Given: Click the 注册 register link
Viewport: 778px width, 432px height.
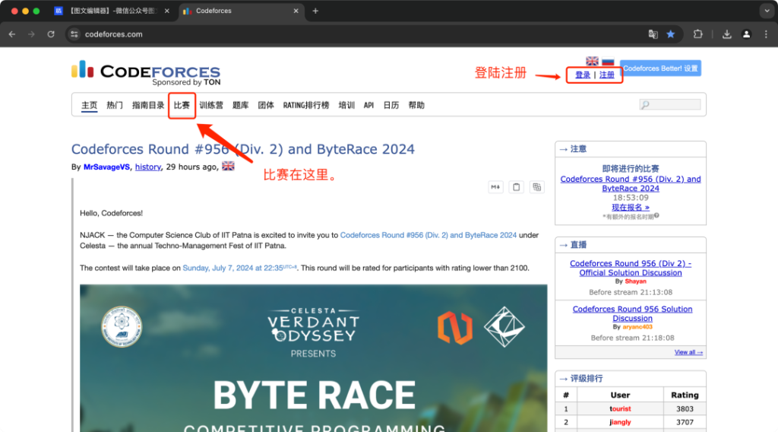Looking at the screenshot, I should point(607,75).
